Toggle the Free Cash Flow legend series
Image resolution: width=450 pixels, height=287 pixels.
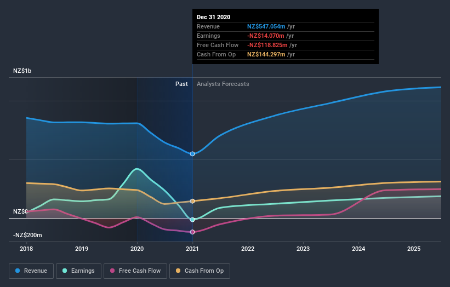tap(135, 271)
